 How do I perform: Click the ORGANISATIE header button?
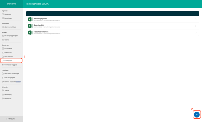(x=11, y=4)
